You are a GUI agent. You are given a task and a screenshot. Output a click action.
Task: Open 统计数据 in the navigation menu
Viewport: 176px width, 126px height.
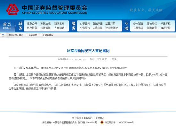coord(45,28)
